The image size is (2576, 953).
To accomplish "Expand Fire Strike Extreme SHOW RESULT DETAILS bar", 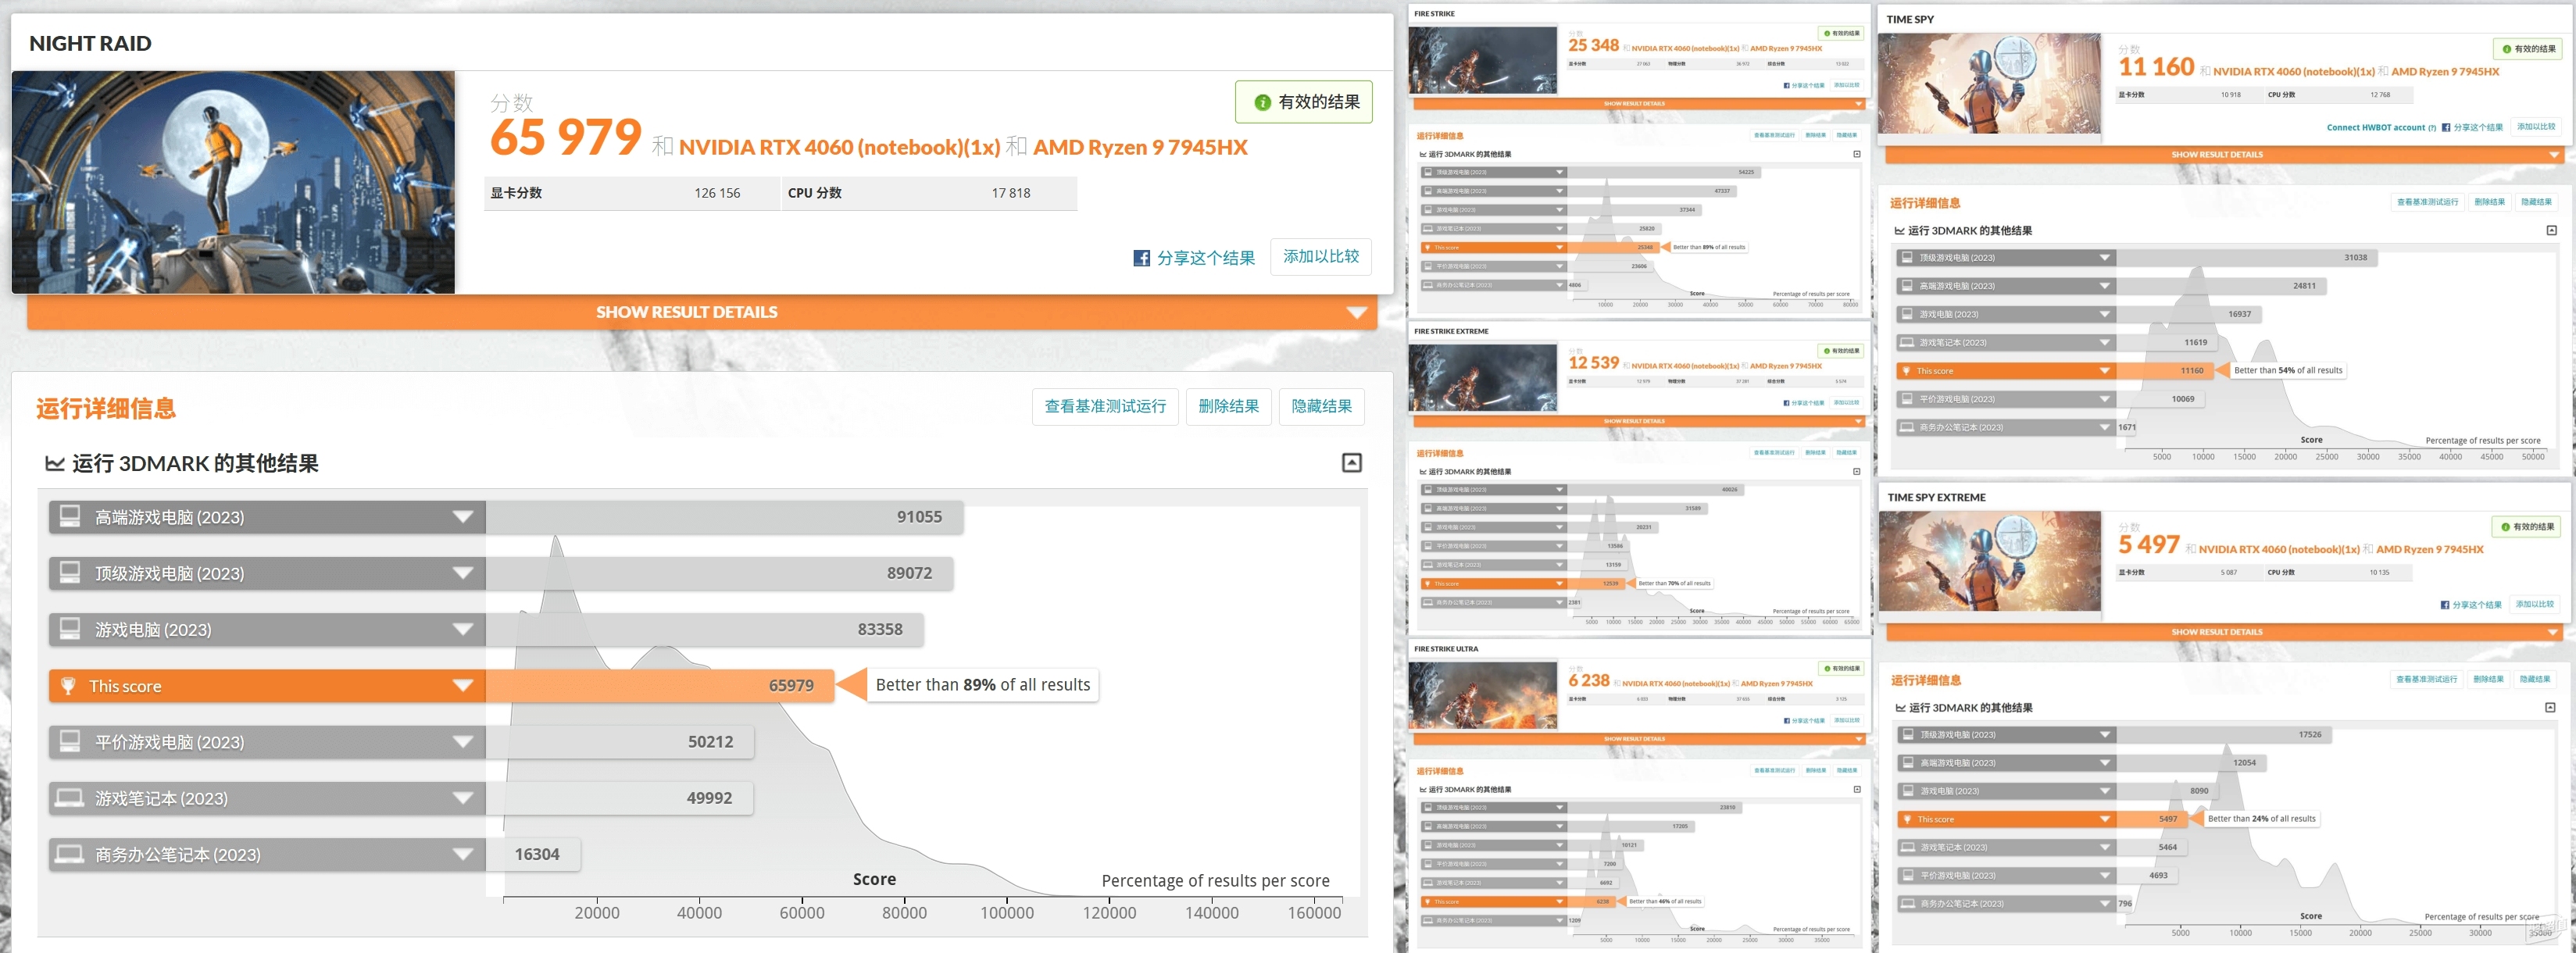I will tap(1638, 421).
